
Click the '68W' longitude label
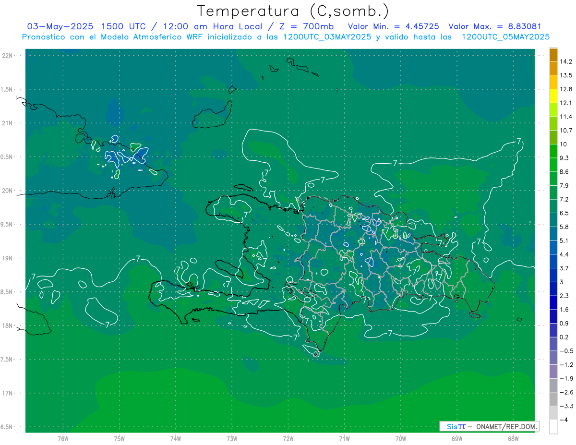(x=513, y=439)
